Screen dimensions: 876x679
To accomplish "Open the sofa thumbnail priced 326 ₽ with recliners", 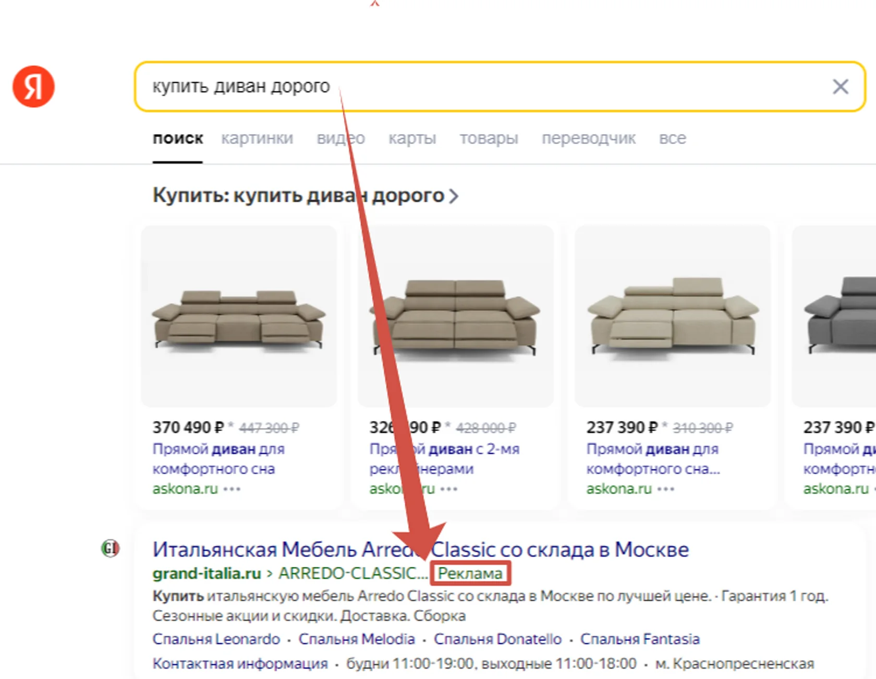I will [x=455, y=316].
